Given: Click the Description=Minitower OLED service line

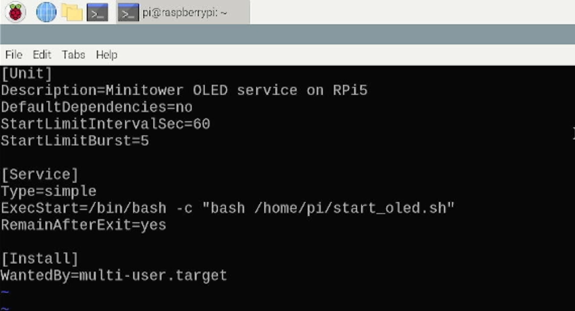Looking at the screenshot, I should (x=184, y=90).
